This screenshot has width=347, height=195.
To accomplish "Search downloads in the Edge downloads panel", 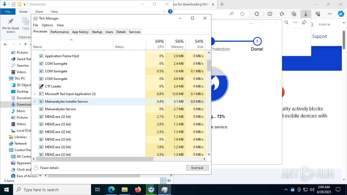I will [287, 22].
